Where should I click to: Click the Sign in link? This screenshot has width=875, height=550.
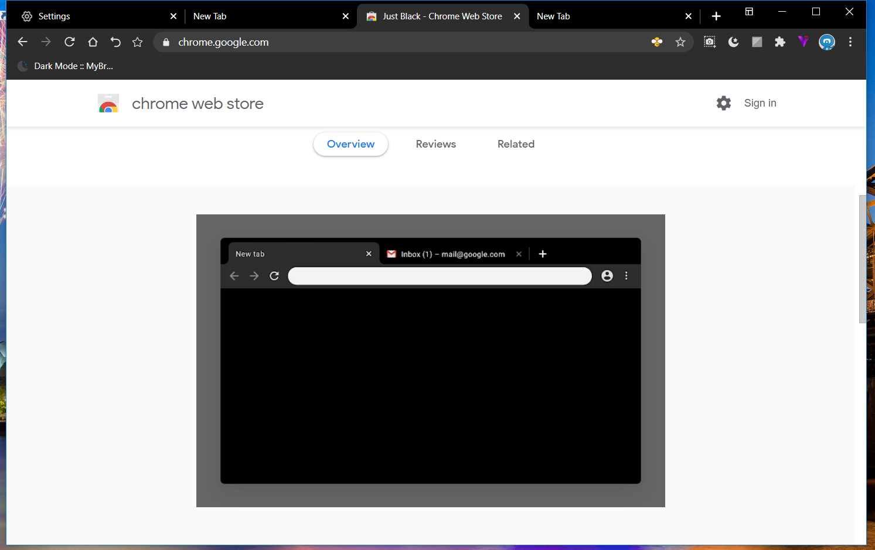[x=760, y=103]
